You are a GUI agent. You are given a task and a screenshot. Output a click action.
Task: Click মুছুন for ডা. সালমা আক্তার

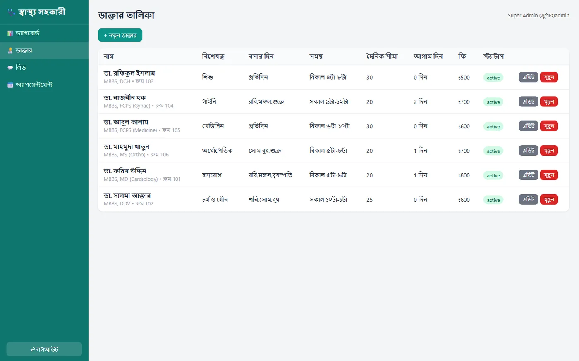click(549, 199)
